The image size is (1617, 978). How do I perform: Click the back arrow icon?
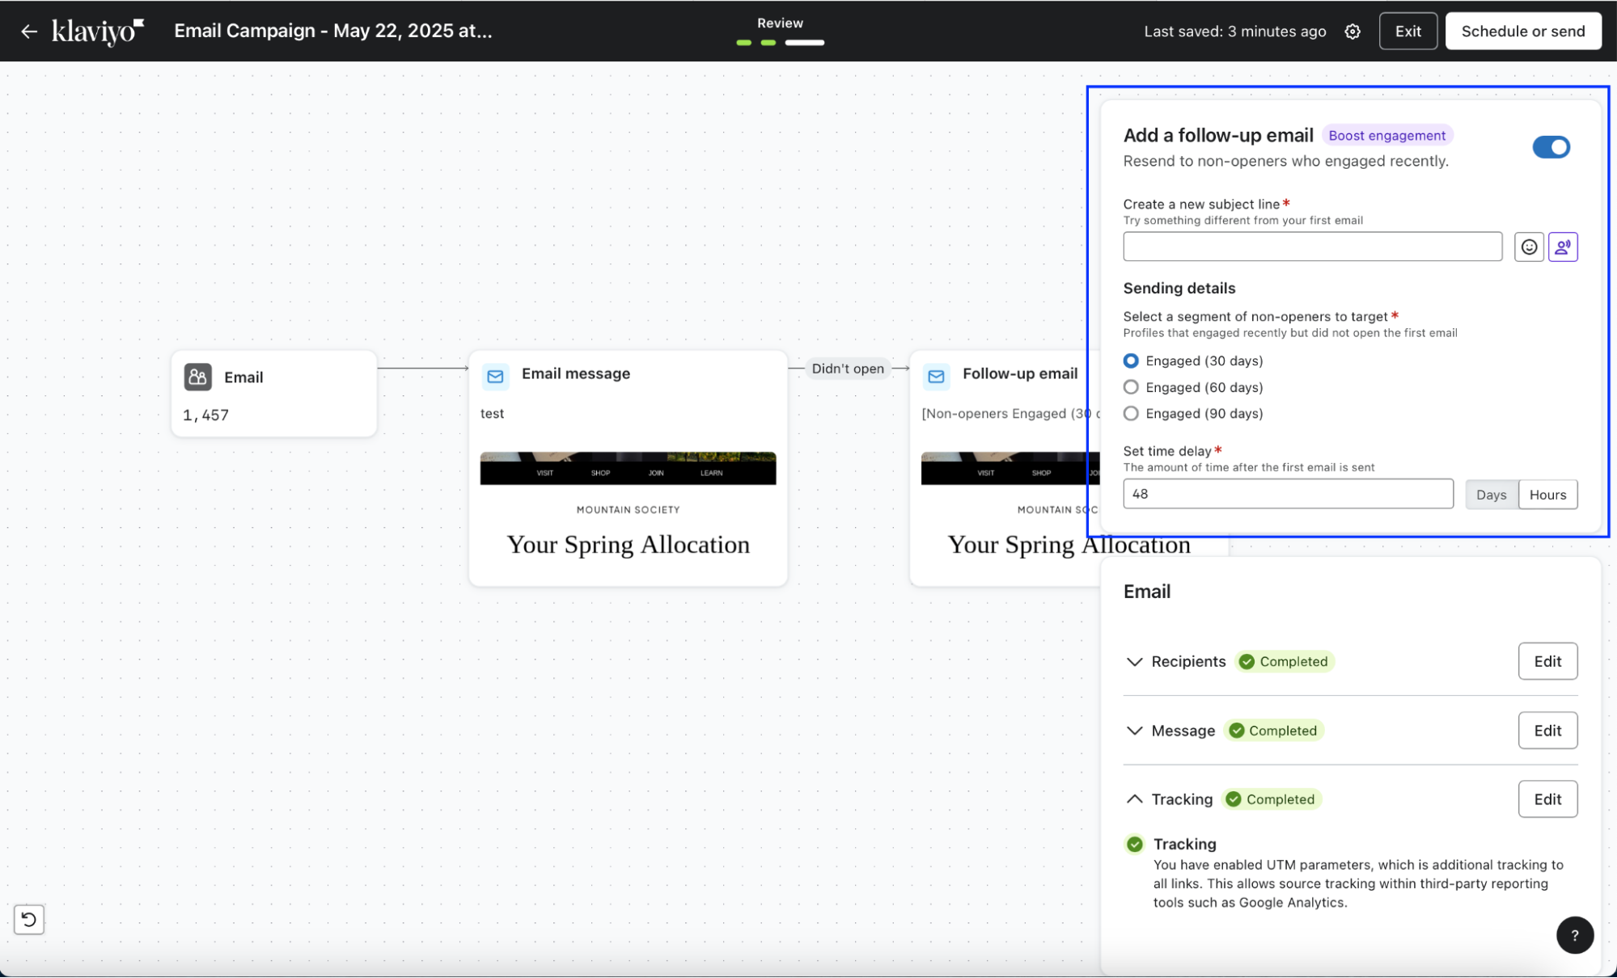coord(29,32)
